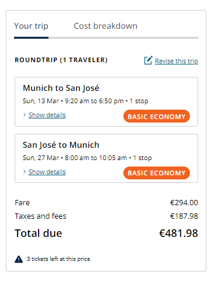
Task: Click the 3 tickets left at this price notice
Action: (58, 259)
